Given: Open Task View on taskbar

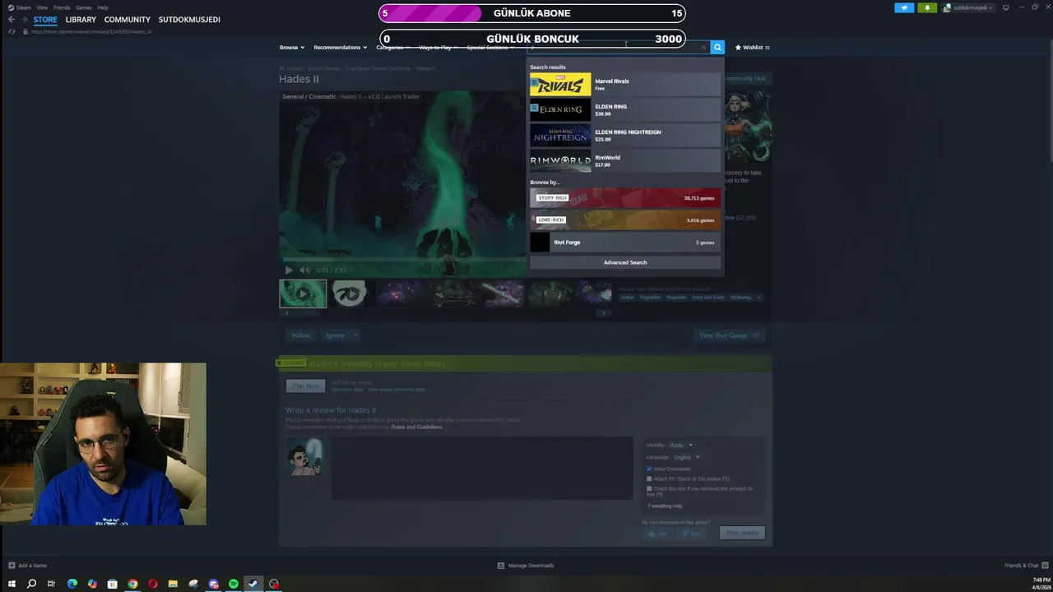Looking at the screenshot, I should tap(51, 584).
